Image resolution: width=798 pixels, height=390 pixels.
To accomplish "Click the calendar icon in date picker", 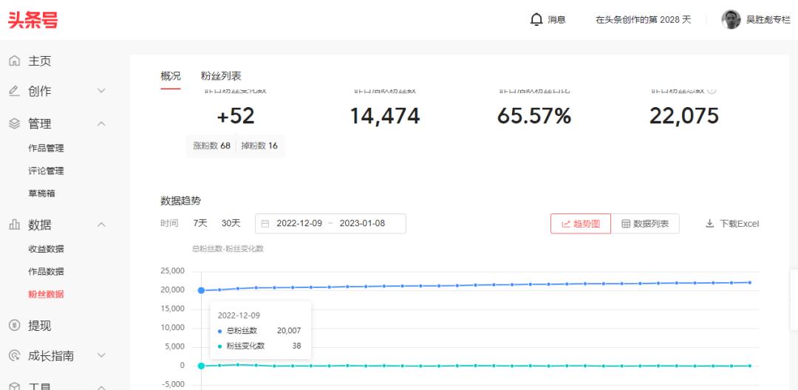I will [265, 224].
